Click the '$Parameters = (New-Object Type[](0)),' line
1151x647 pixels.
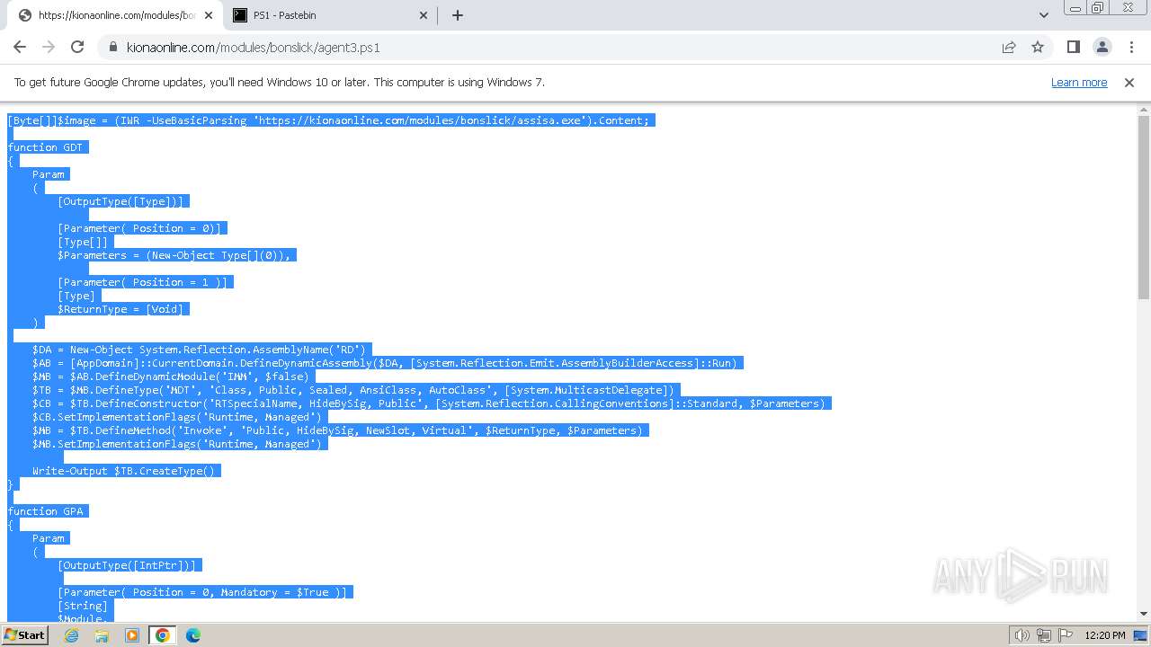pyautogui.click(x=174, y=255)
